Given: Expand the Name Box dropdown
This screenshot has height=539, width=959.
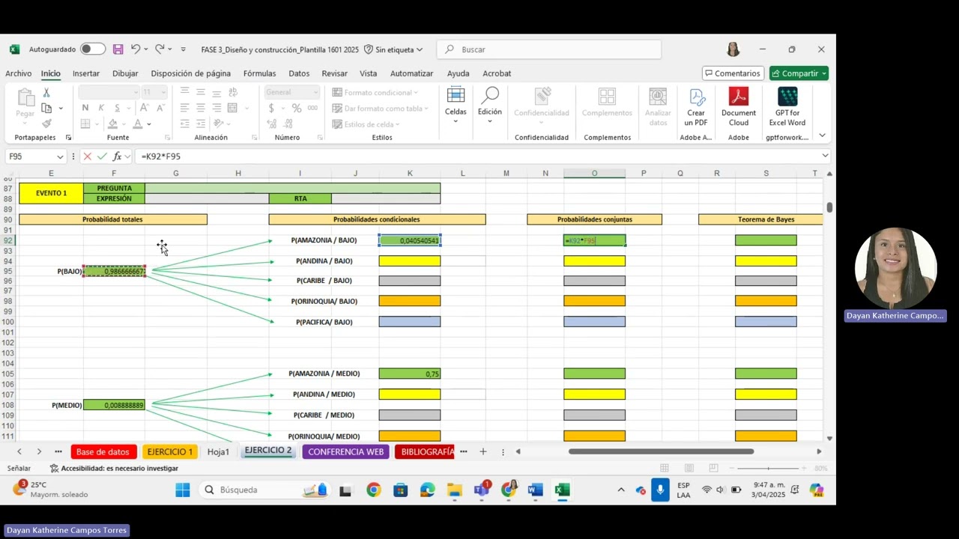Looking at the screenshot, I should tap(60, 156).
